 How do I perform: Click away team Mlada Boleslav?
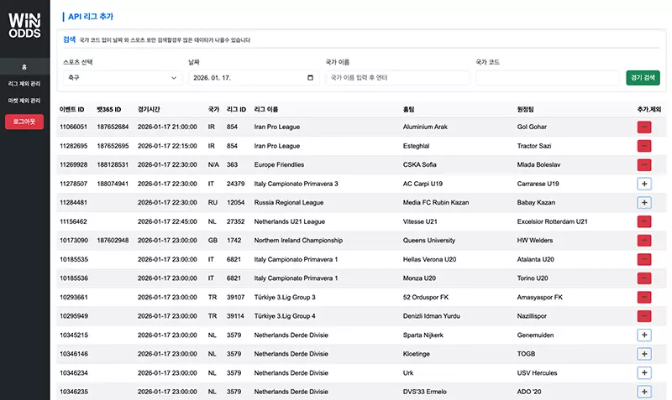pos(538,164)
